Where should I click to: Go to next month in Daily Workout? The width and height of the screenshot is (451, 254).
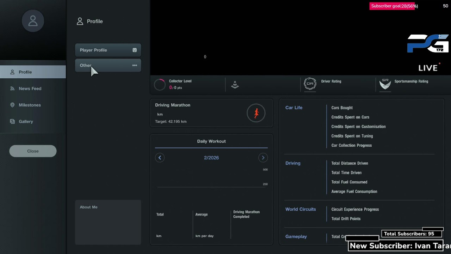(x=263, y=158)
